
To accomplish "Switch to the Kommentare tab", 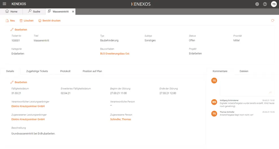I will tap(220, 71).
